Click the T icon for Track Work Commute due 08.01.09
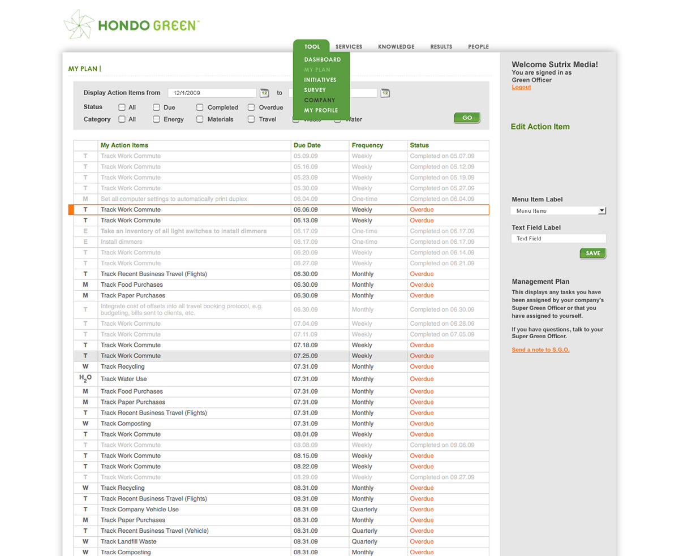The width and height of the screenshot is (679, 556). point(85,434)
